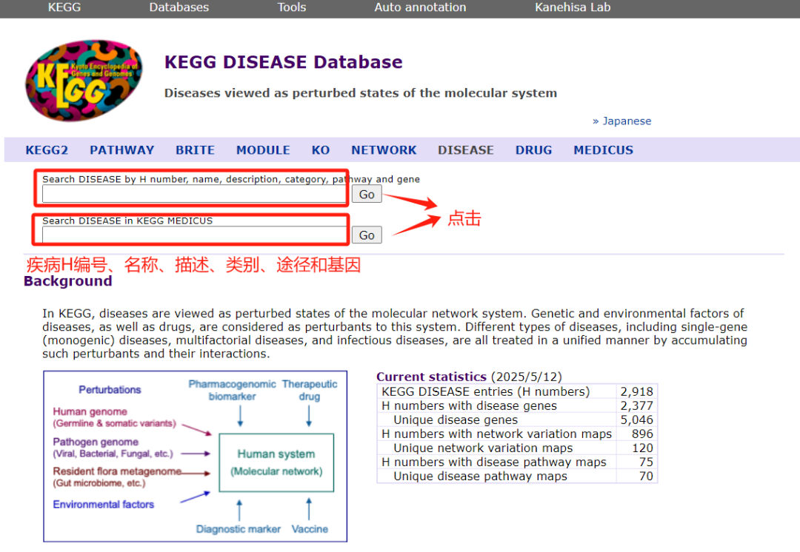Open the Kanehisa Lab menu
Viewport: 800px width, 552px height.
click(x=573, y=7)
